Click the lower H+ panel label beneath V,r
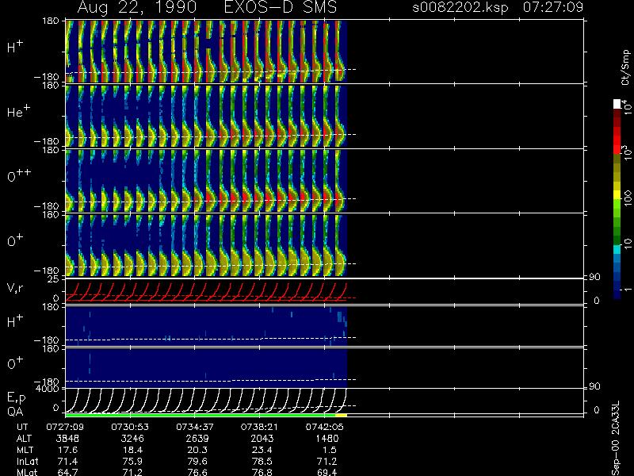634x476 pixels. (x=15, y=321)
